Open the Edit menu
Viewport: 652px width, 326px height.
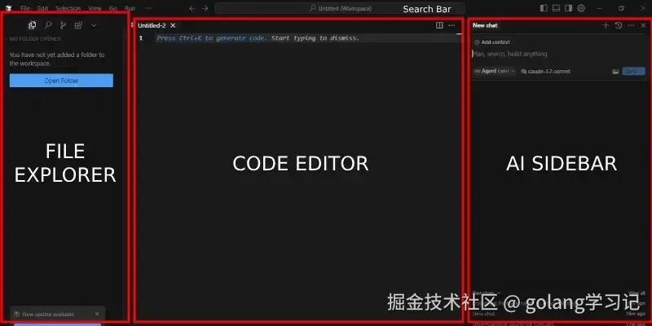point(42,8)
